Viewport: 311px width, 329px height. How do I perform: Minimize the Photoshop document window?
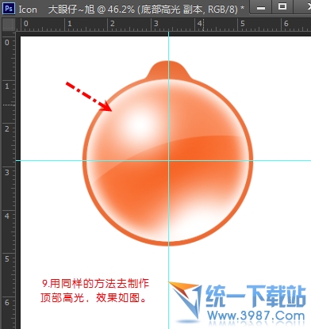[261, 8]
